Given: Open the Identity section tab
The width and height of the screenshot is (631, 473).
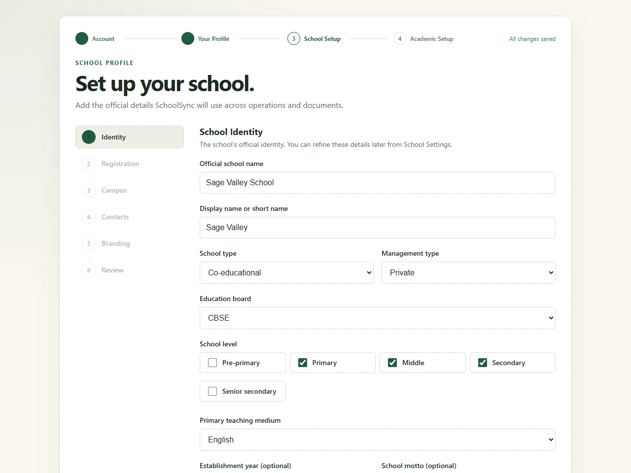Looking at the screenshot, I should pyautogui.click(x=130, y=137).
